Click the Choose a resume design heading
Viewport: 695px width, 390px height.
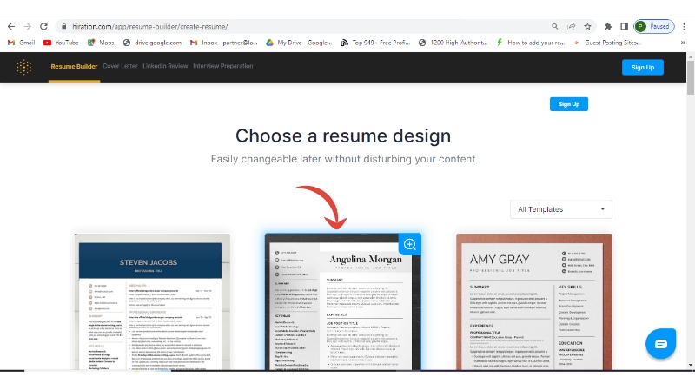(x=343, y=136)
